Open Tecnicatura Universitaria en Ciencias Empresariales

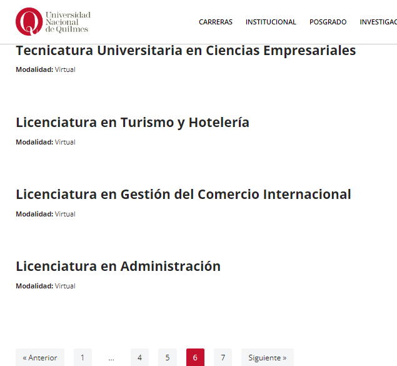tap(186, 51)
